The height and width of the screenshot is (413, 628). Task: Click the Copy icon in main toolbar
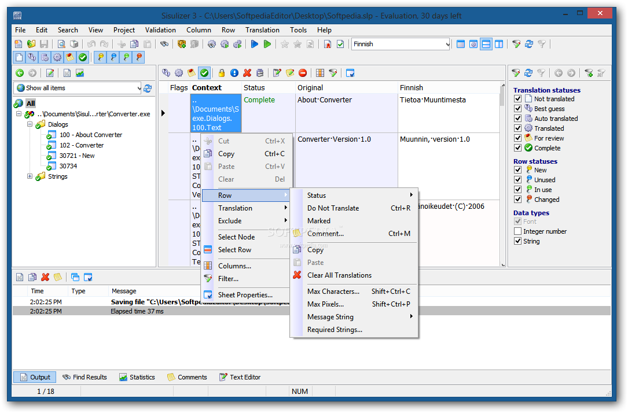coord(134,44)
